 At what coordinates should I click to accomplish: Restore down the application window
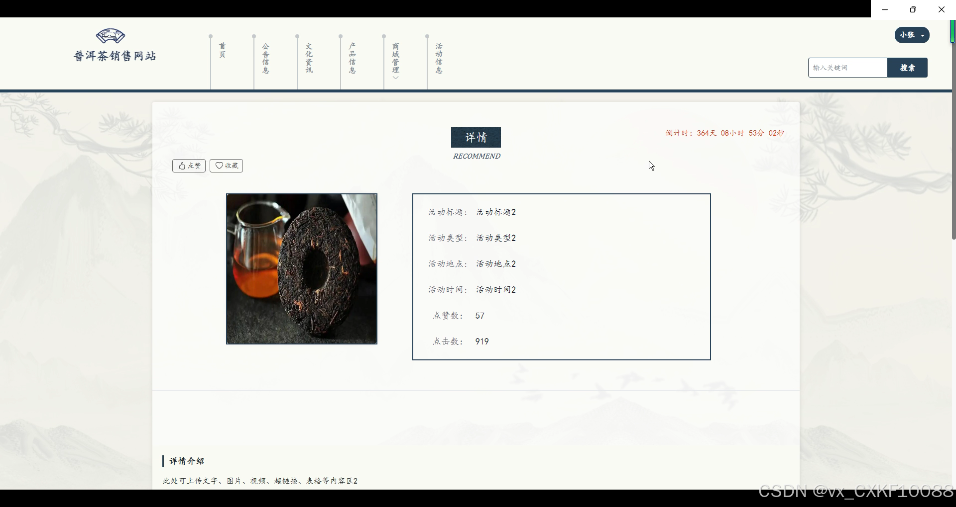click(913, 9)
